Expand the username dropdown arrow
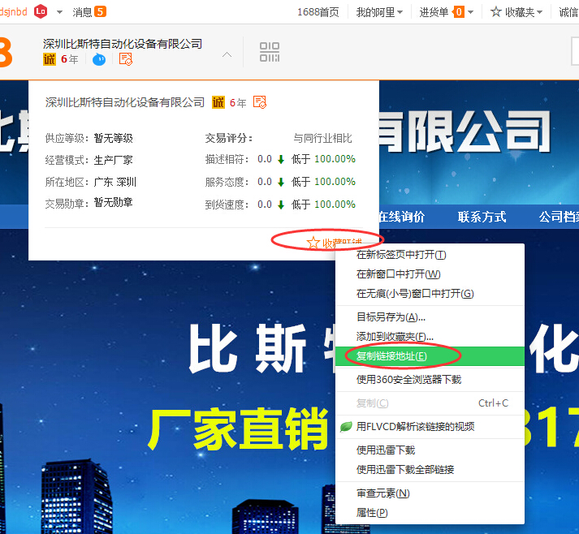579x534 pixels. tap(59, 12)
